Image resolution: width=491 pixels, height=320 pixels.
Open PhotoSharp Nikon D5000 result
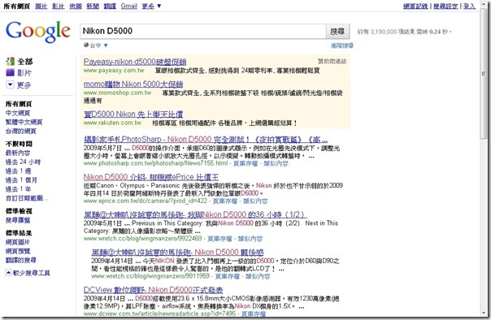206,139
